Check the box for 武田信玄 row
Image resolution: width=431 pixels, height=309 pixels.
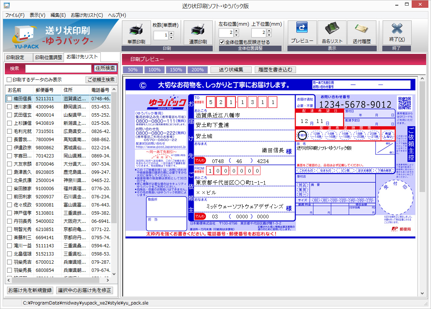[x=9, y=115]
